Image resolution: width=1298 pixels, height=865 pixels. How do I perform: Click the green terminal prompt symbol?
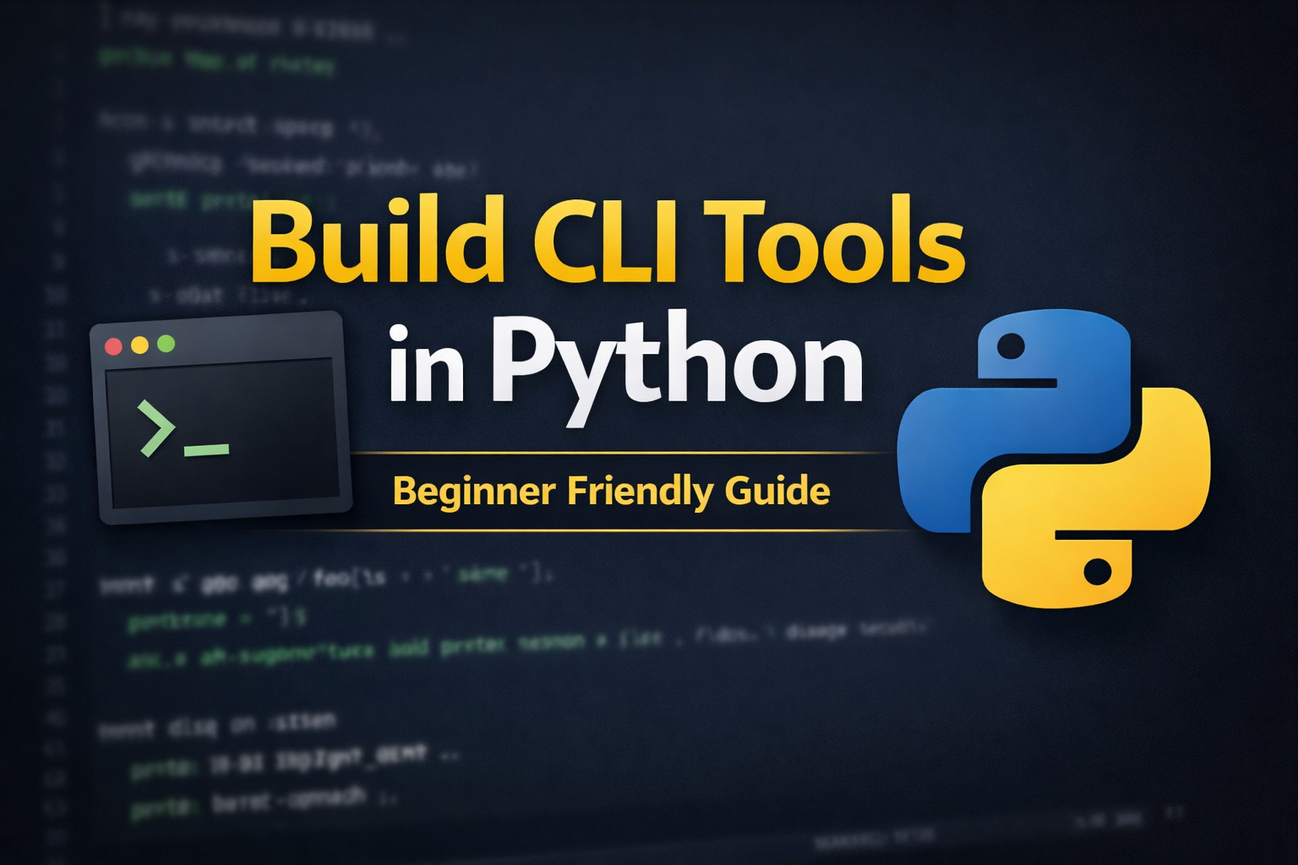pyautogui.click(x=183, y=429)
